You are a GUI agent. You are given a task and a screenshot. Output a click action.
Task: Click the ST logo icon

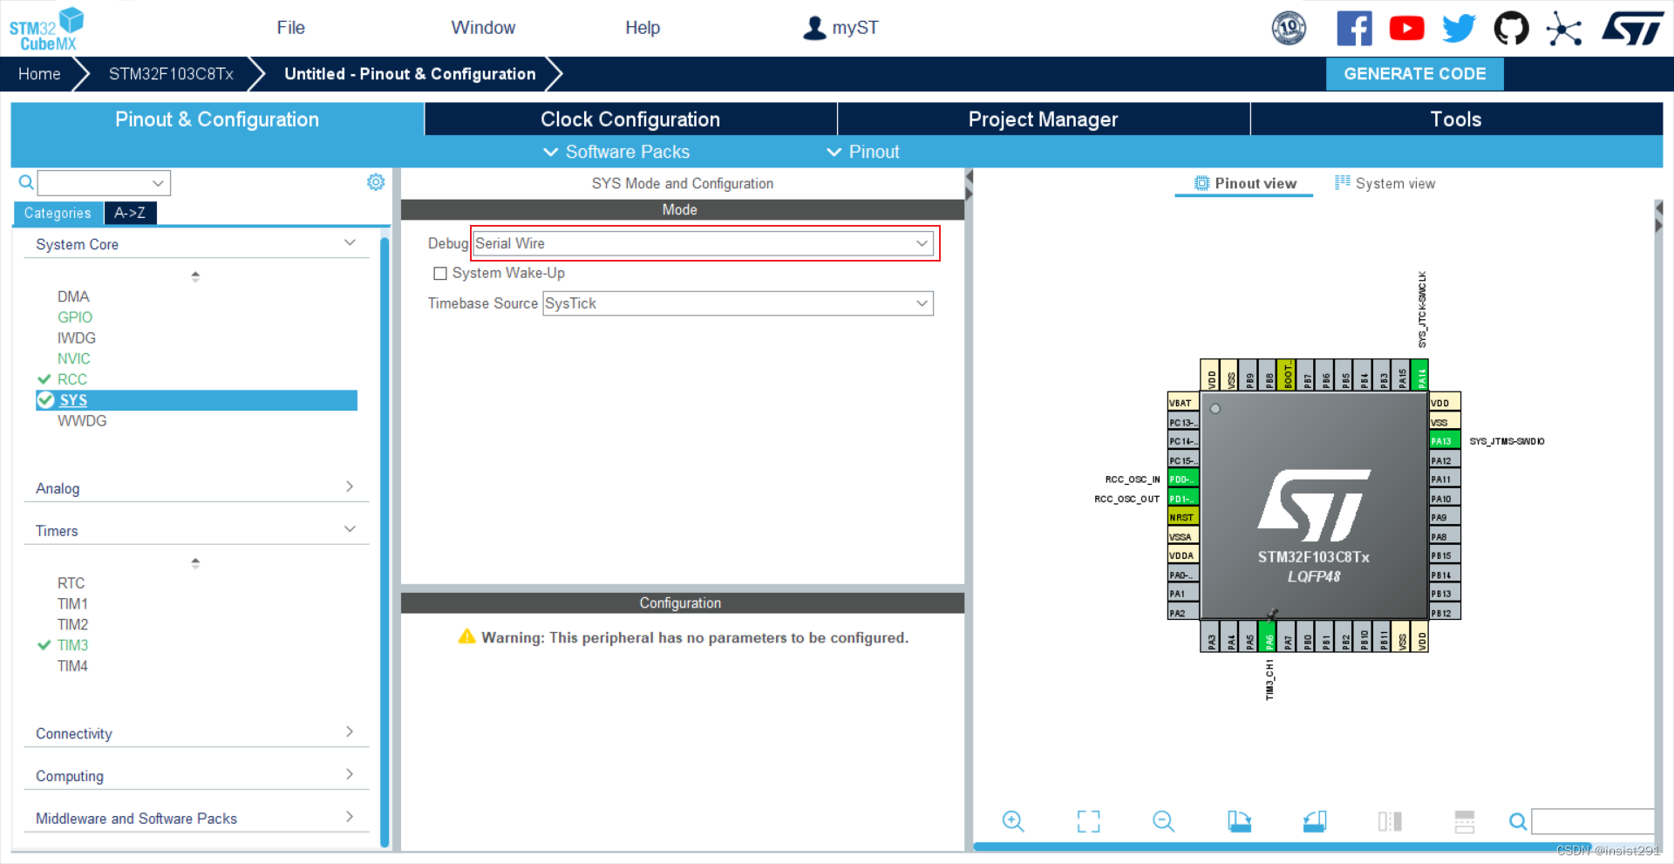(1632, 28)
